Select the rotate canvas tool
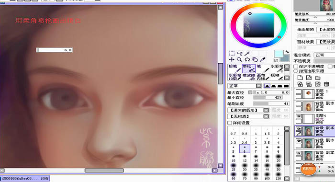Viewport: 335px width, 182px height. click(247, 60)
